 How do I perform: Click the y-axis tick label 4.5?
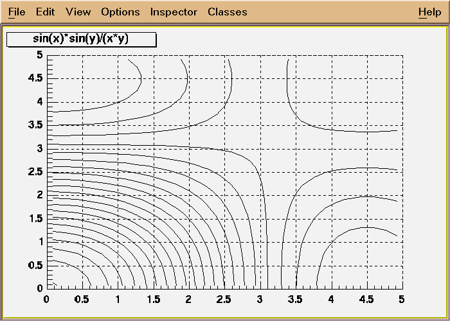(35, 78)
